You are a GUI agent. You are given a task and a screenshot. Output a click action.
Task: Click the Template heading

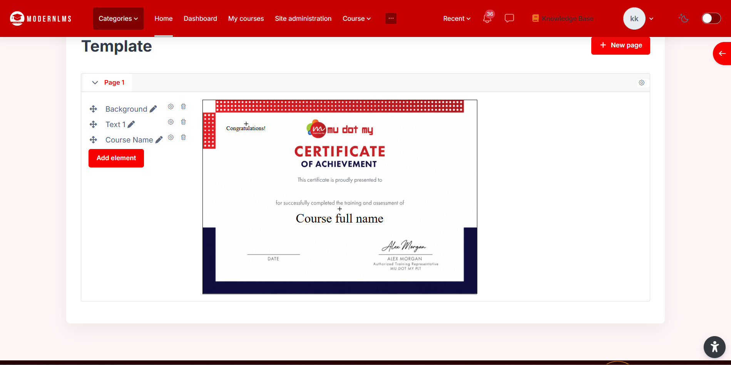(117, 46)
